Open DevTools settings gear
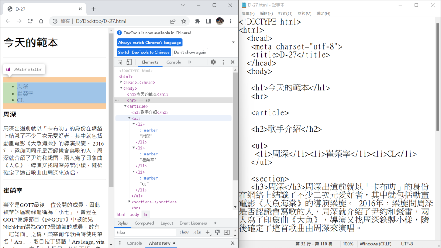Screen dimensions: 441x248 coord(214,62)
